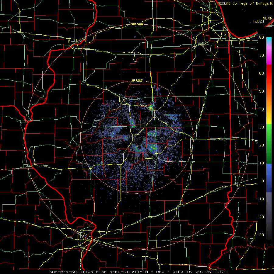
Task: Click the "50" value on the dBZ scale
Action: [262, 91]
